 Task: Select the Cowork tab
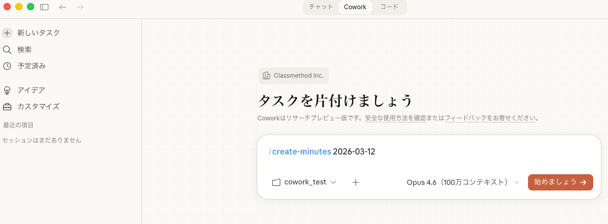pyautogui.click(x=355, y=7)
